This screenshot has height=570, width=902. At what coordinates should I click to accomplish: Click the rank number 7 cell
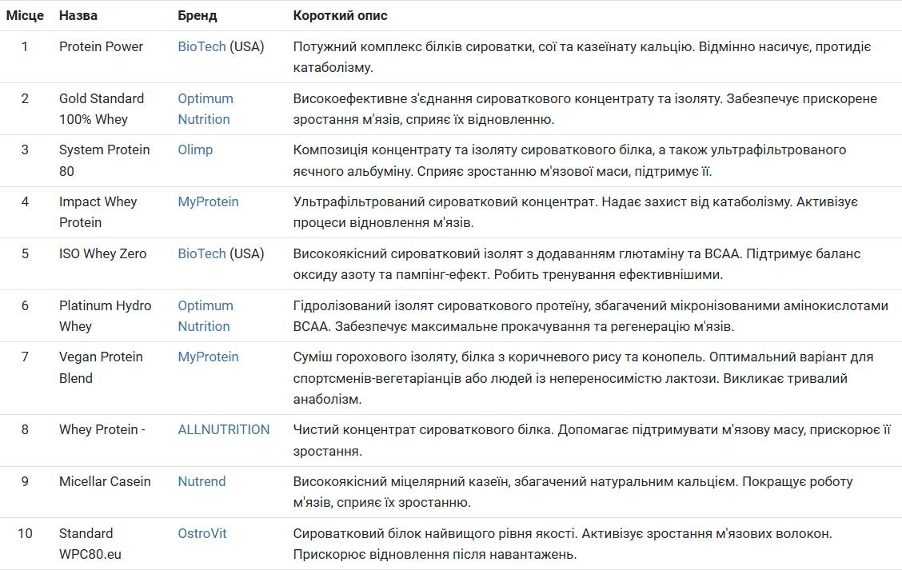pyautogui.click(x=25, y=357)
